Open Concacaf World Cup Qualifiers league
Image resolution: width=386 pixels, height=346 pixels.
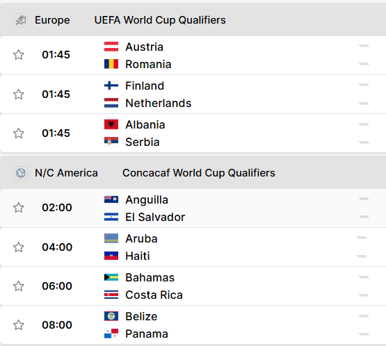[x=199, y=173]
